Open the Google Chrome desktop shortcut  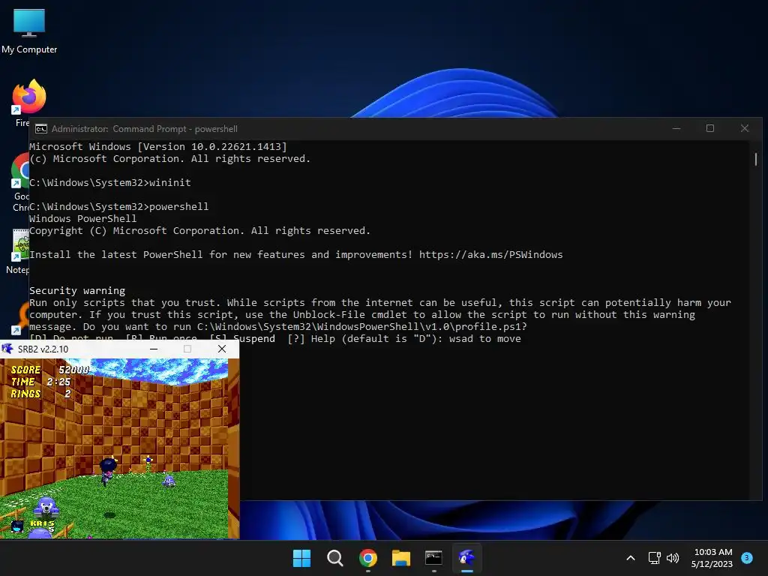click(x=19, y=181)
